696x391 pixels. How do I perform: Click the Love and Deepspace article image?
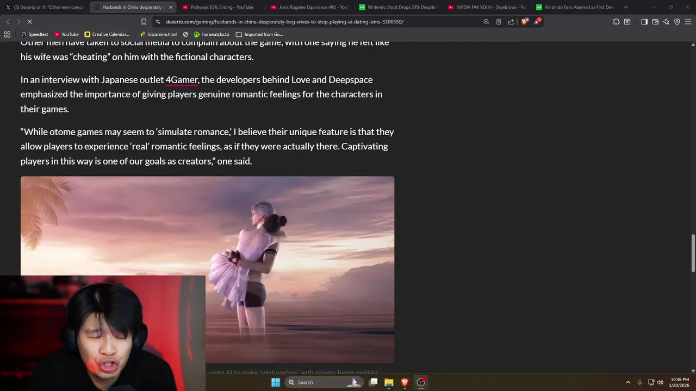point(207,269)
